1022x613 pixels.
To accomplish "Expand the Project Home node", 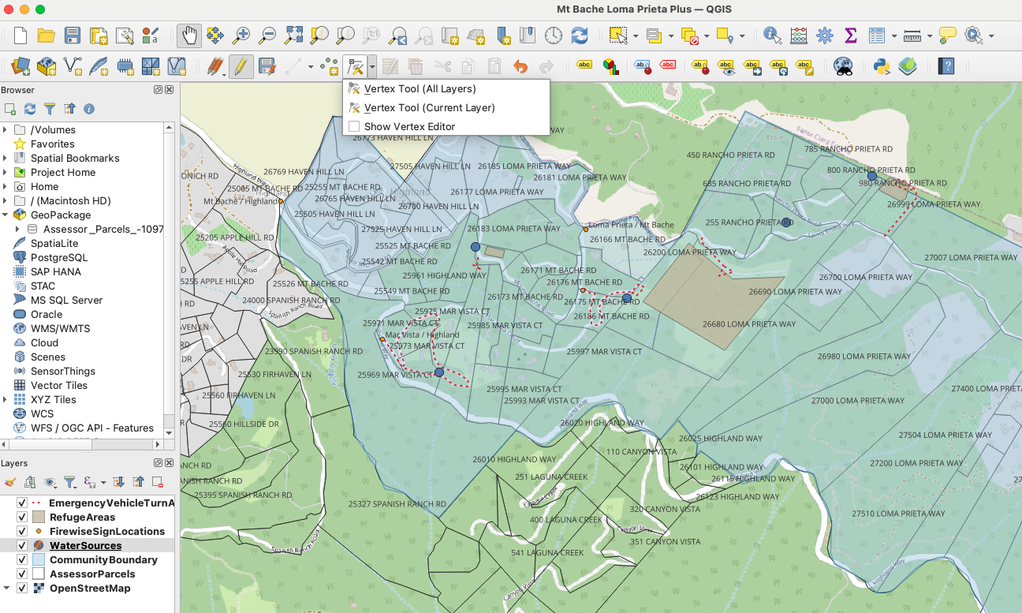I will 6,173.
